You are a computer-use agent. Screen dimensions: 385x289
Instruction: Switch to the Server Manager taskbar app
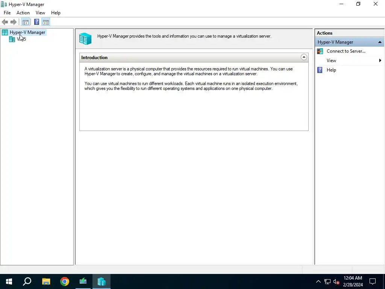83,281
